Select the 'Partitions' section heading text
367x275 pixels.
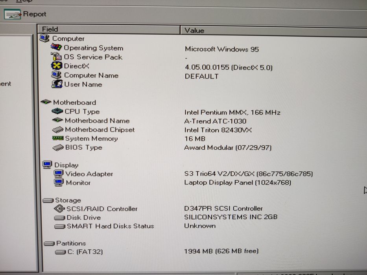71,243
